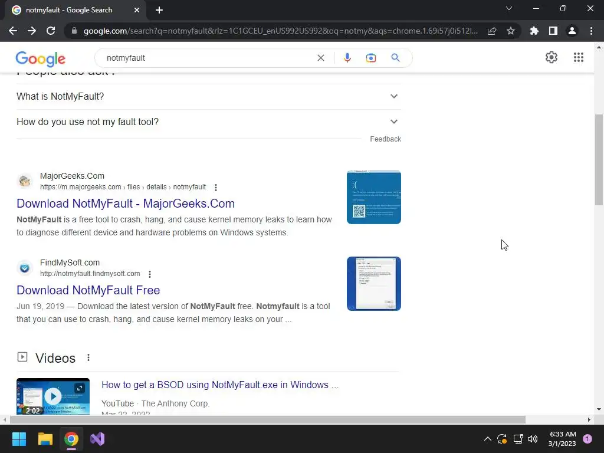Click the MajorGeeks URL breadcrumb
This screenshot has height=453, width=604.
coord(123,187)
